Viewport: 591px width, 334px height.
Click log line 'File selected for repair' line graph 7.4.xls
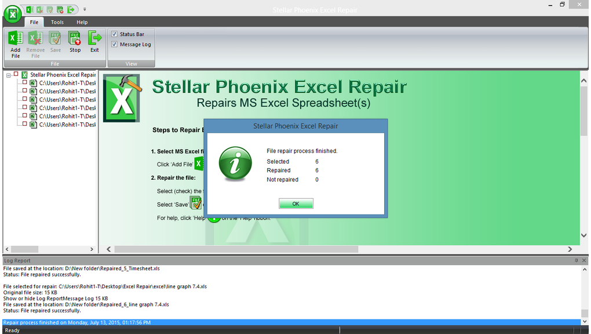tap(105, 286)
